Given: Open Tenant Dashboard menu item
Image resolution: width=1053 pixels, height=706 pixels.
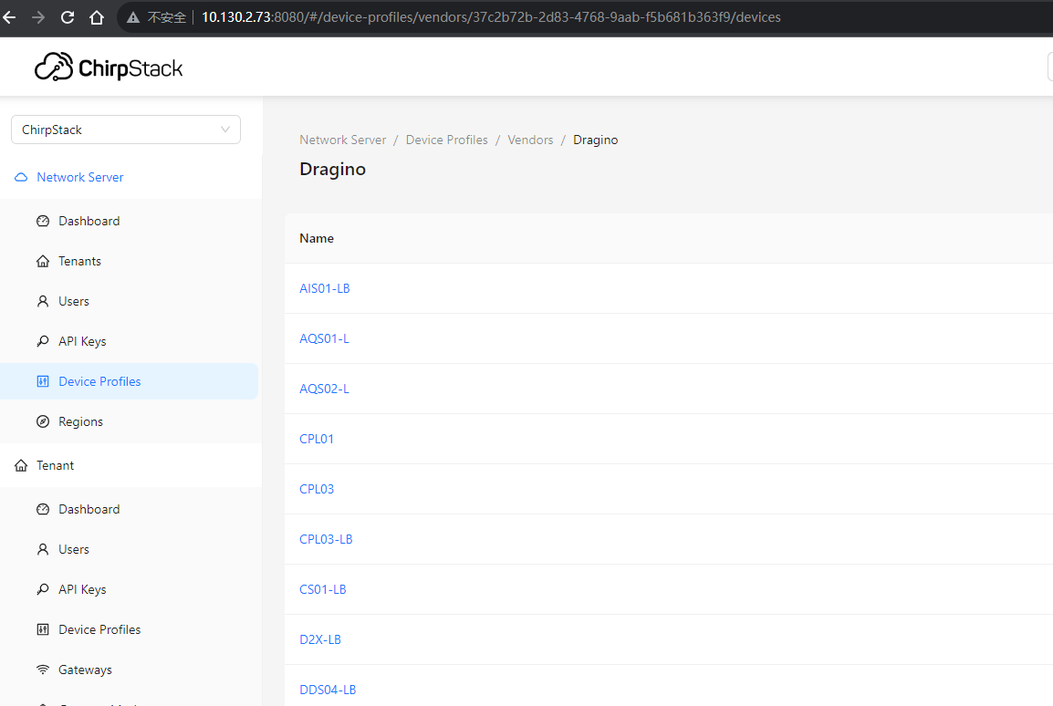Looking at the screenshot, I should pos(129,509).
